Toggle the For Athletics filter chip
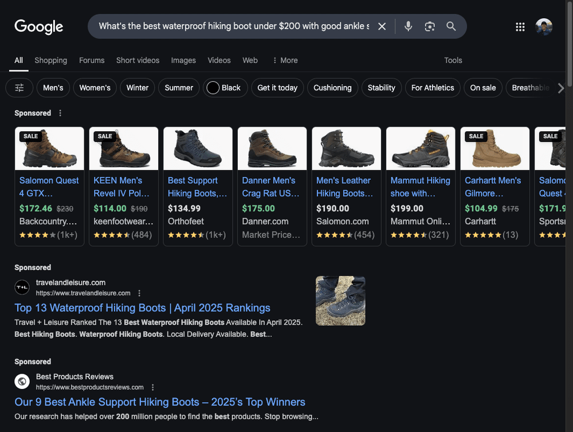The width and height of the screenshot is (573, 432). point(433,88)
